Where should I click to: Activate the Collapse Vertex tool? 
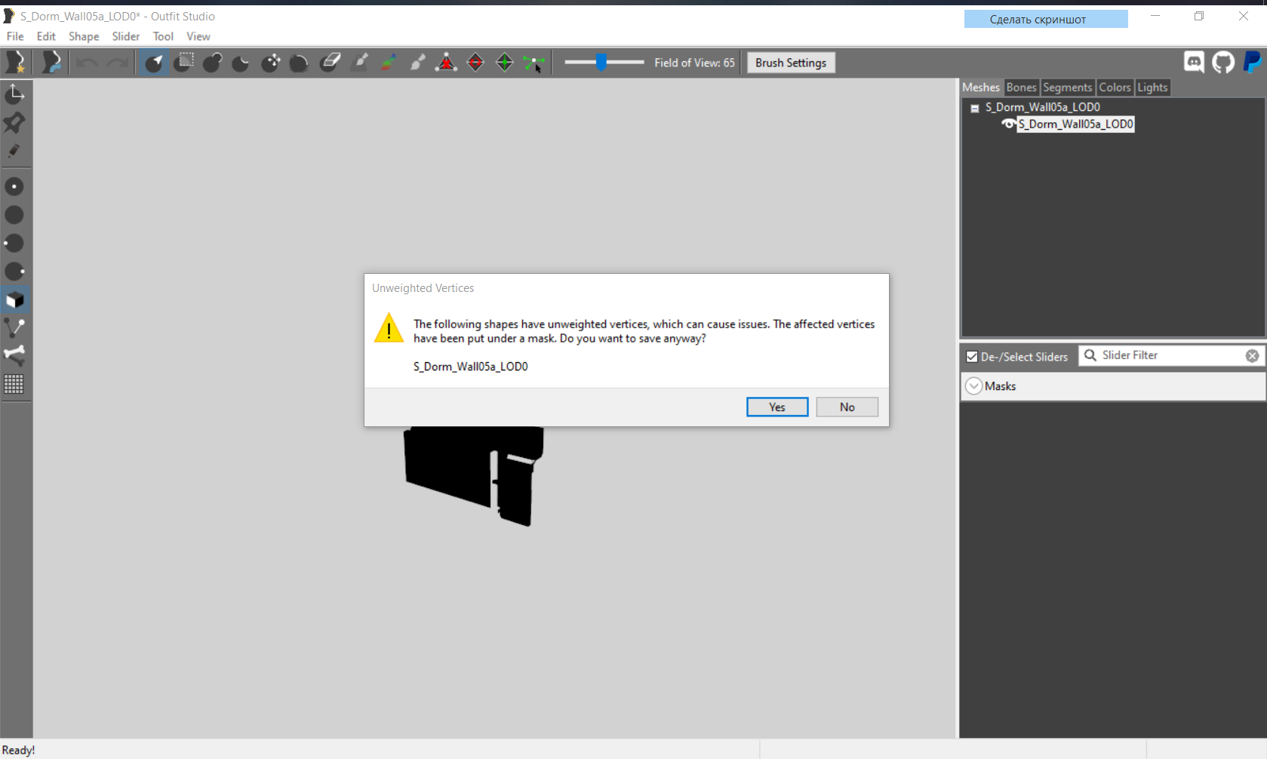pos(446,63)
